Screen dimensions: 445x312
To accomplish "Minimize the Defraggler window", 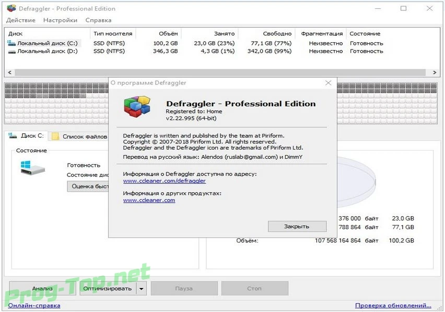I will point(378,8).
